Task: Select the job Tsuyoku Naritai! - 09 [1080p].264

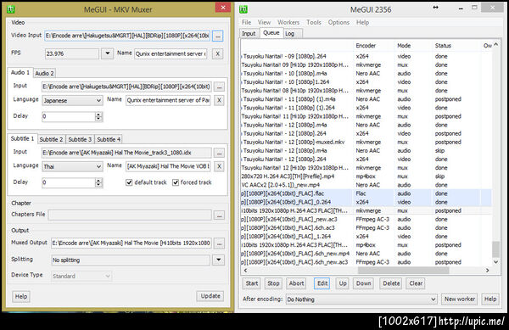Action: point(366,57)
